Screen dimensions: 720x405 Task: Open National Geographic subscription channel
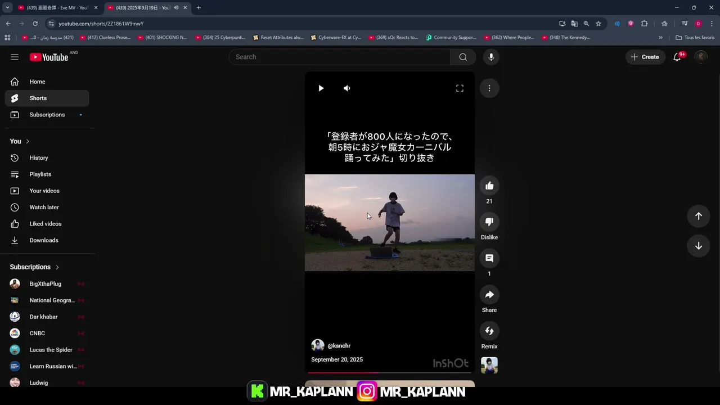(47, 300)
